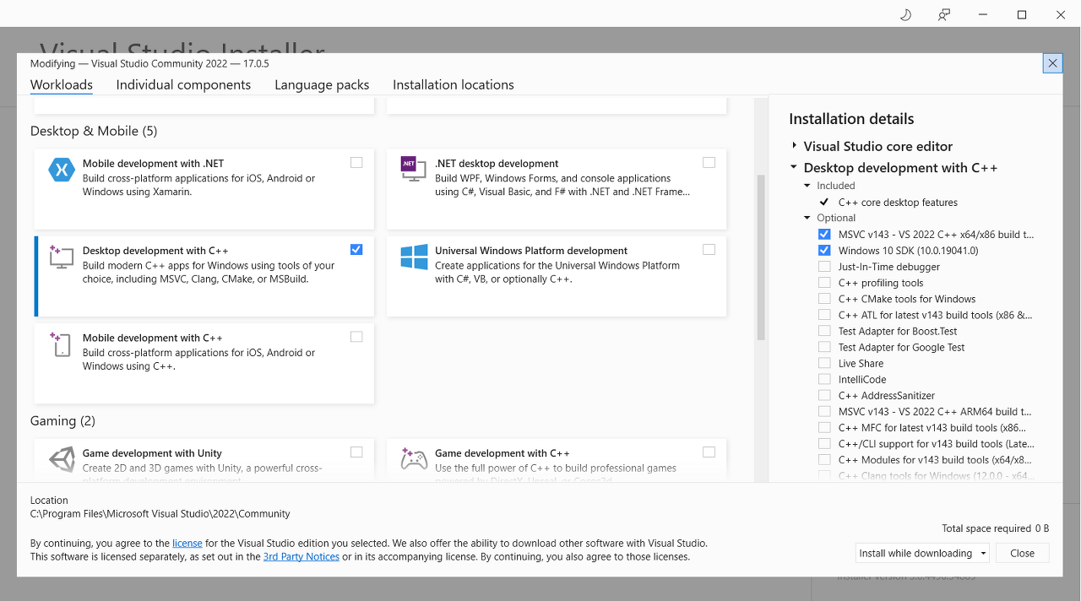The image size is (1081, 601).
Task: Enable C++ MFC for latest v143 build tools
Action: 824,427
